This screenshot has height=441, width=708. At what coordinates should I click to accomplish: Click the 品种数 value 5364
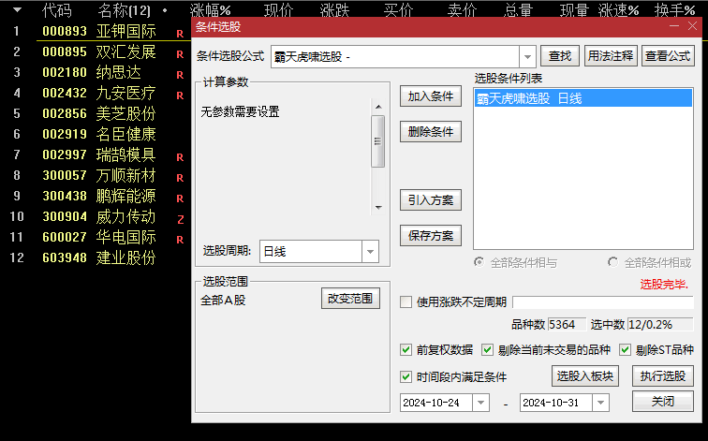pyautogui.click(x=567, y=325)
